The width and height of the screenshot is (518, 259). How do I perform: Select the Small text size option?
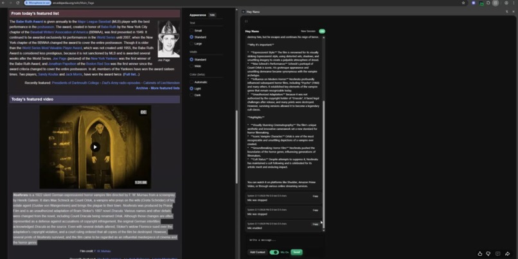[x=192, y=30]
